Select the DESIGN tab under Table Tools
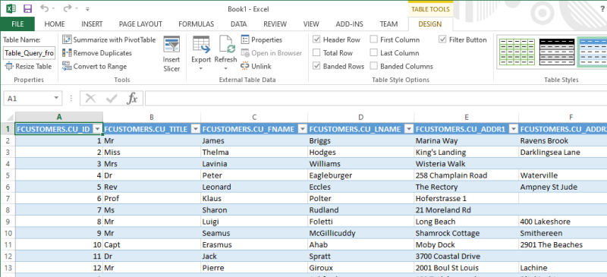This screenshot has height=277, width=607. coord(430,24)
